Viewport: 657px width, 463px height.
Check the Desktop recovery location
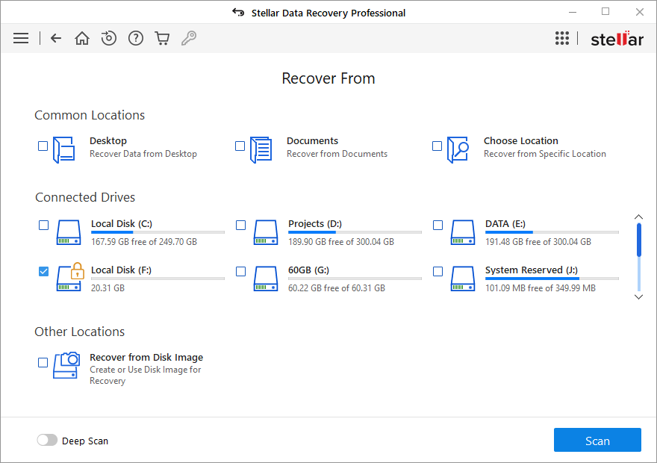pyautogui.click(x=43, y=146)
